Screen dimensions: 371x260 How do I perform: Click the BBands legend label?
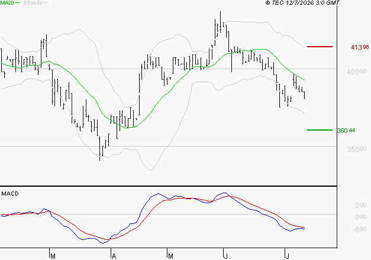pos(33,3)
